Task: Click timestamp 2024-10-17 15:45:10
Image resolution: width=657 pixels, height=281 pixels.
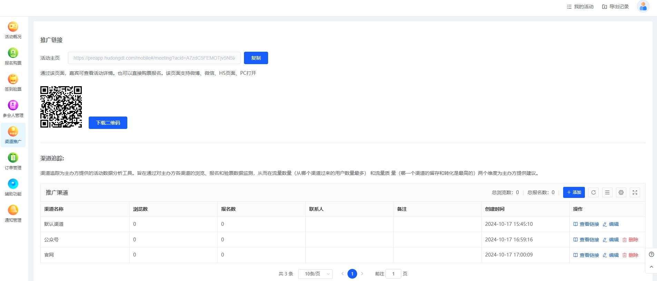Action: [x=509, y=224]
